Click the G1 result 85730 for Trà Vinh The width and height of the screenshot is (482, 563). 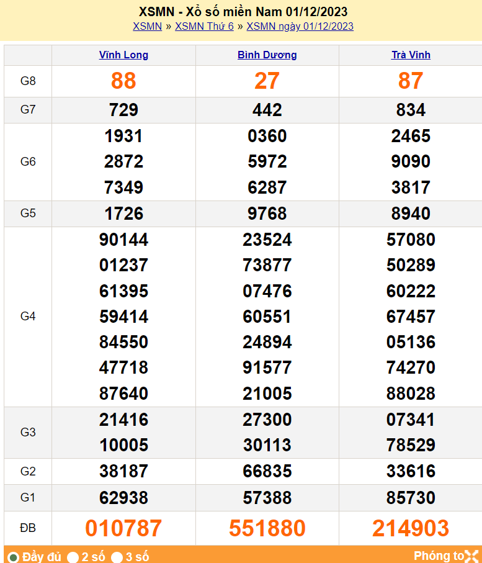point(411,498)
